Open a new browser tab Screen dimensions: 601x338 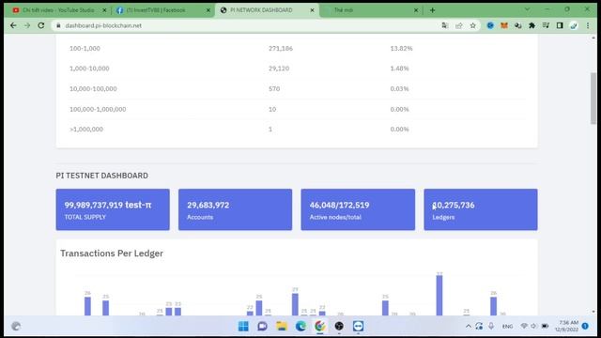tap(432, 10)
